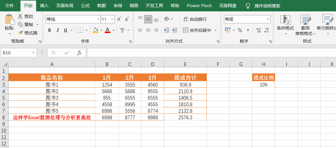The image size is (336, 148).
Task: Expand the paste options arrow
Action: [9, 34]
